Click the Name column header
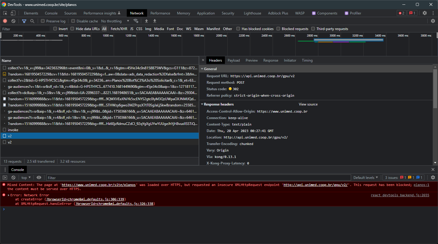 100,60
